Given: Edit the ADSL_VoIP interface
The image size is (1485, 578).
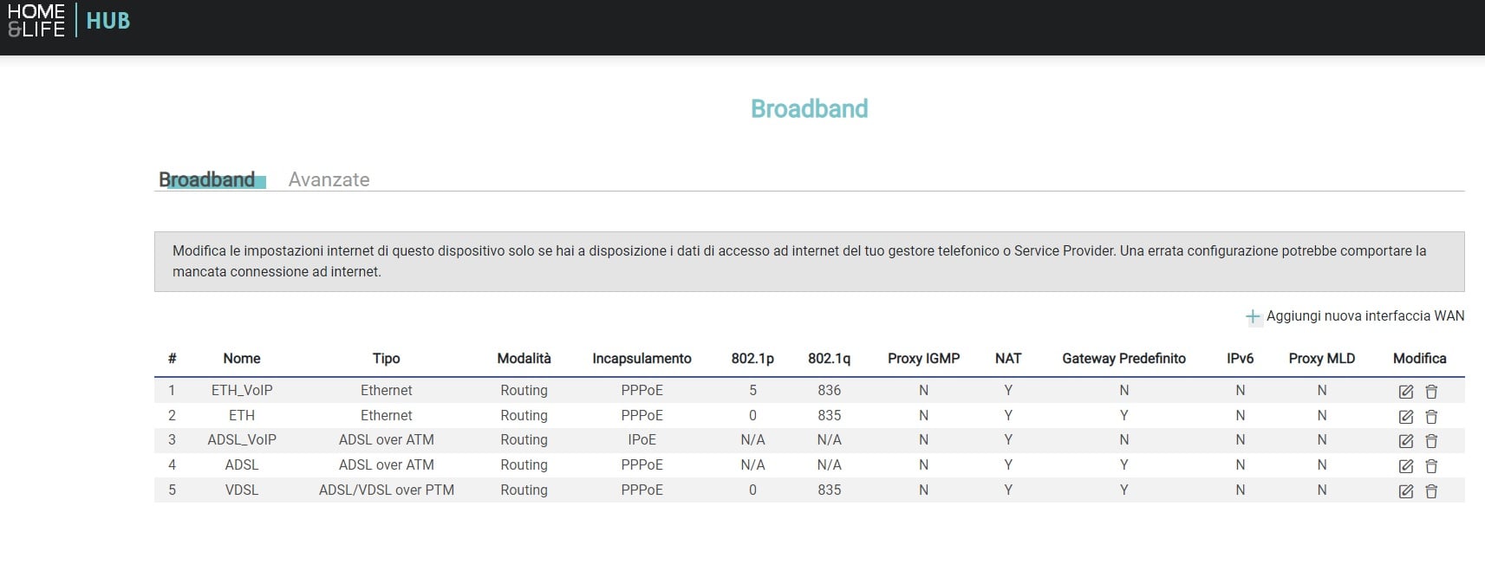Looking at the screenshot, I should click(x=1405, y=441).
